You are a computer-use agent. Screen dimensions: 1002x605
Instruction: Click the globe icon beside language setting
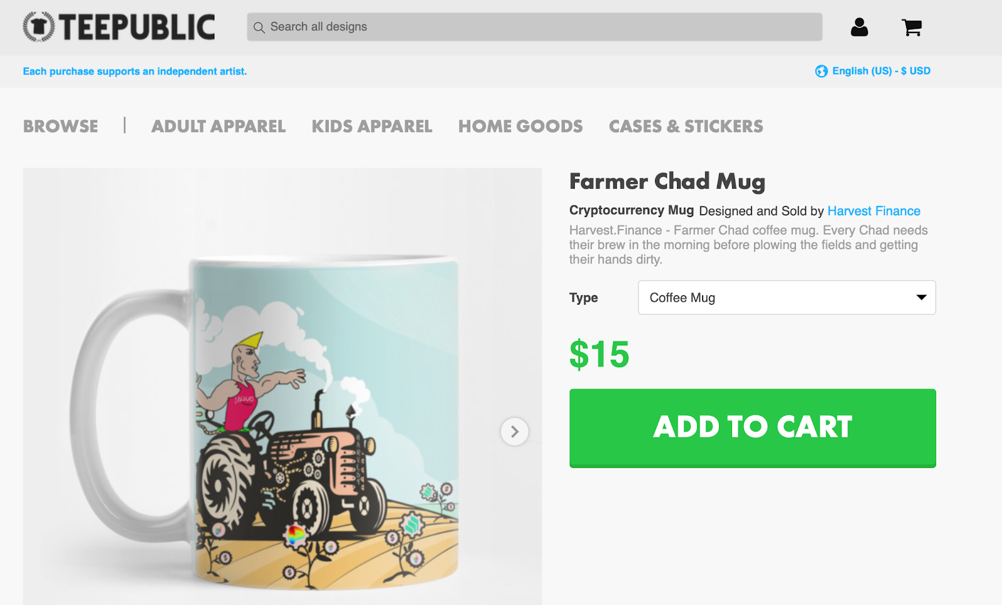pyautogui.click(x=821, y=71)
